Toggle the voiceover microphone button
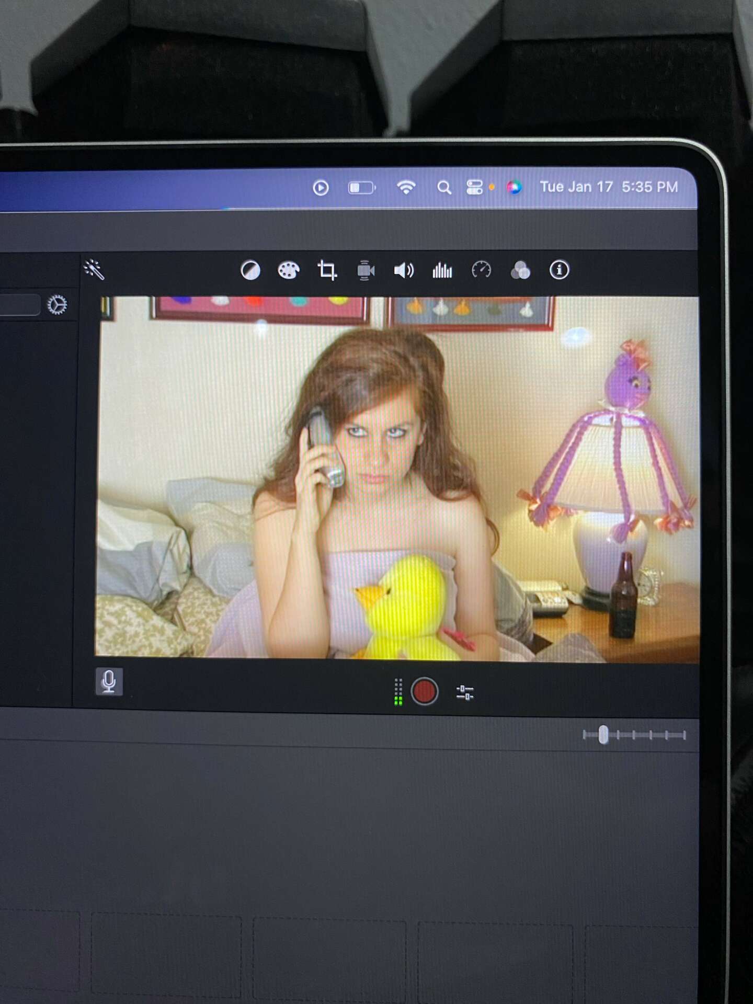This screenshot has width=753, height=1004. click(x=109, y=681)
